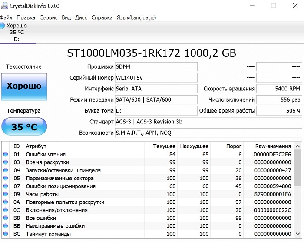Minimize the CrystalDiskInfo window
This screenshot has width=304, height=242.
pyautogui.click(x=252, y=6)
